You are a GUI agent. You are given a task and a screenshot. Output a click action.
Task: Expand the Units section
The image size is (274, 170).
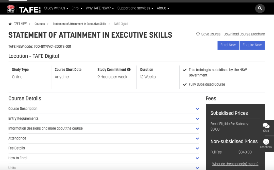[104, 167]
